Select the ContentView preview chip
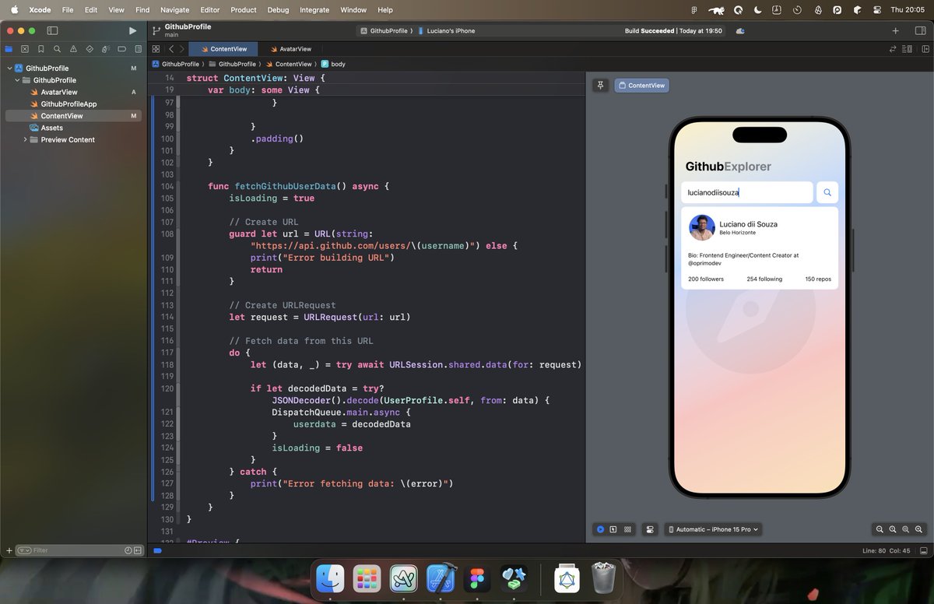The image size is (934, 604). (x=641, y=85)
